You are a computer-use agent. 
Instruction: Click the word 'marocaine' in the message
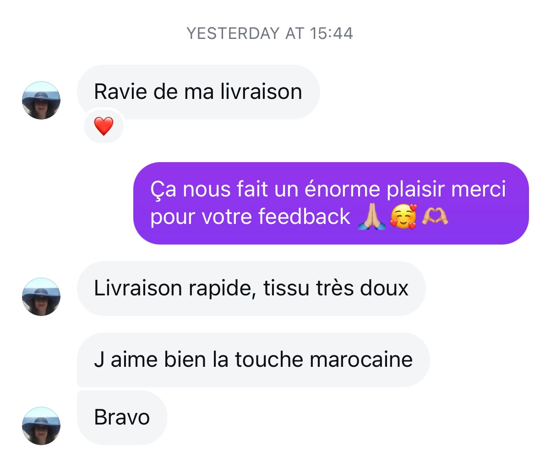coord(361,360)
